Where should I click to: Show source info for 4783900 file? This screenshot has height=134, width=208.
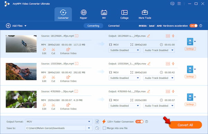click(76, 91)
